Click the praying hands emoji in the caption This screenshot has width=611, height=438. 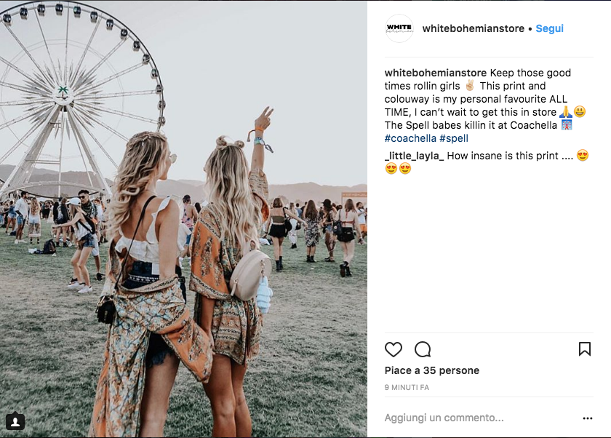click(x=565, y=112)
